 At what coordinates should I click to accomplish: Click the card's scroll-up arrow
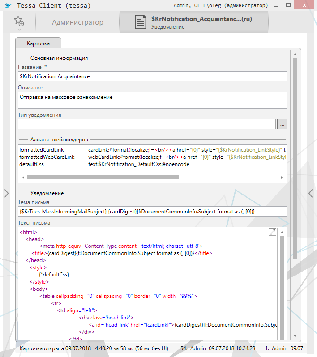point(295,55)
